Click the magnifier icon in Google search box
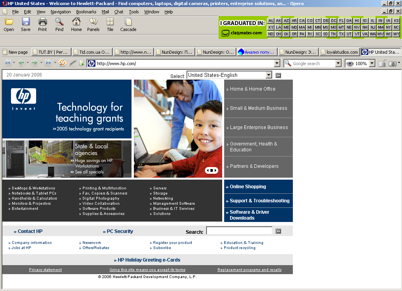 [x=288, y=63]
